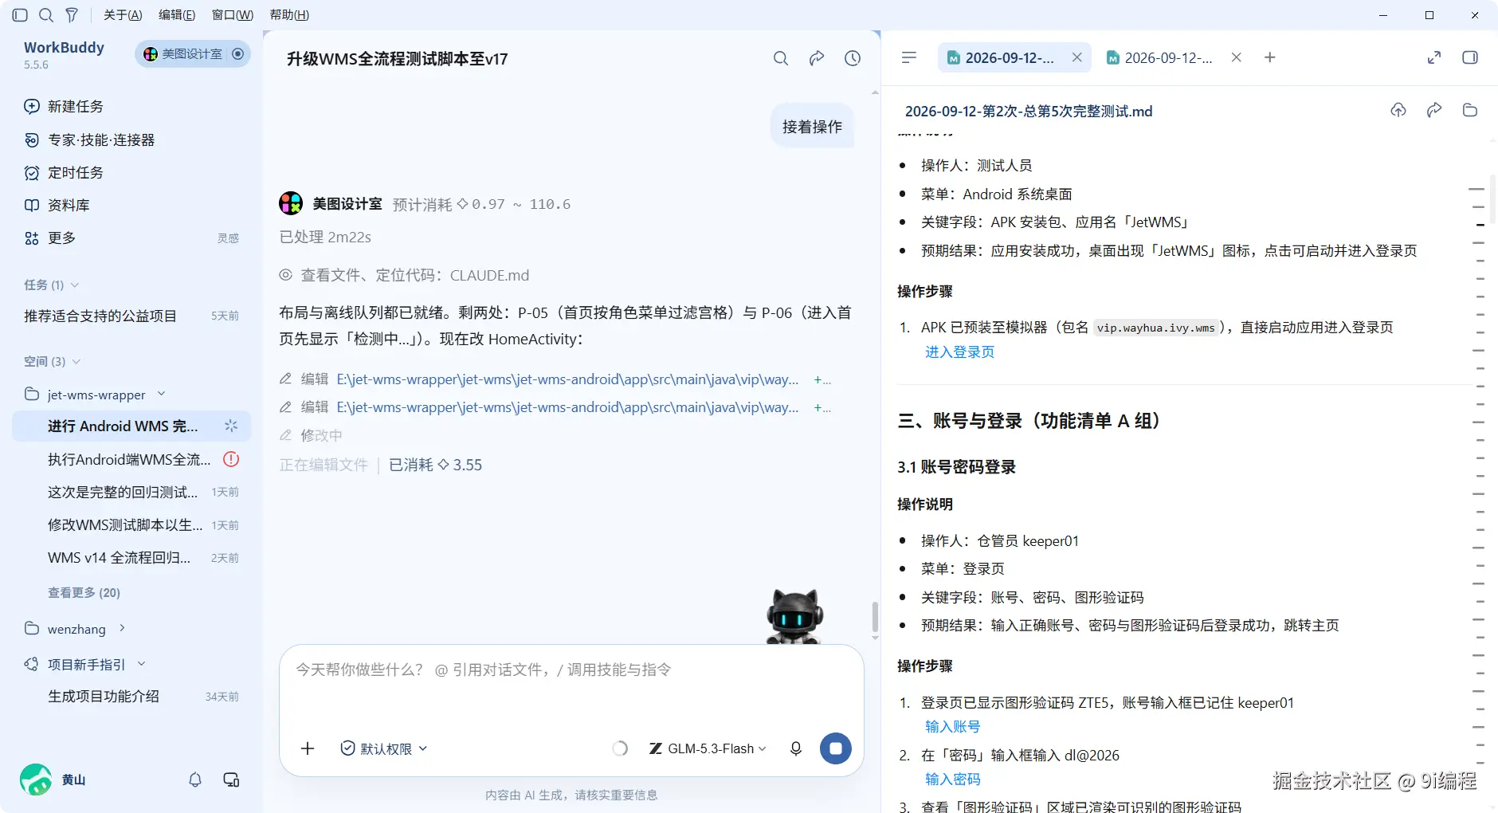This screenshot has width=1498, height=813.
Task: Click the plus attach button in input box
Action: point(308,748)
